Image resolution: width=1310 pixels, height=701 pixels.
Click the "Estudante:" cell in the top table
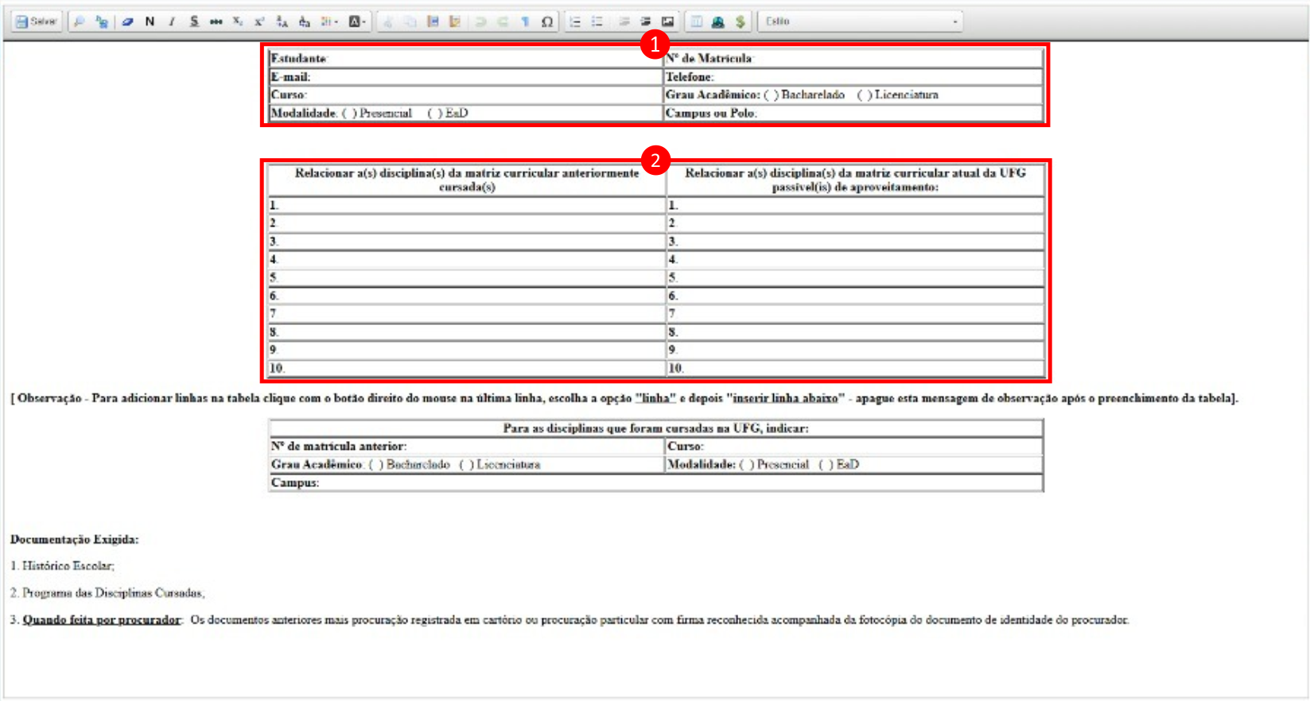click(465, 58)
